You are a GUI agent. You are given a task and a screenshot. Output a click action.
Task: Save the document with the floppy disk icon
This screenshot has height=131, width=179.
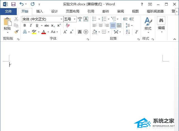[x=13, y=4]
